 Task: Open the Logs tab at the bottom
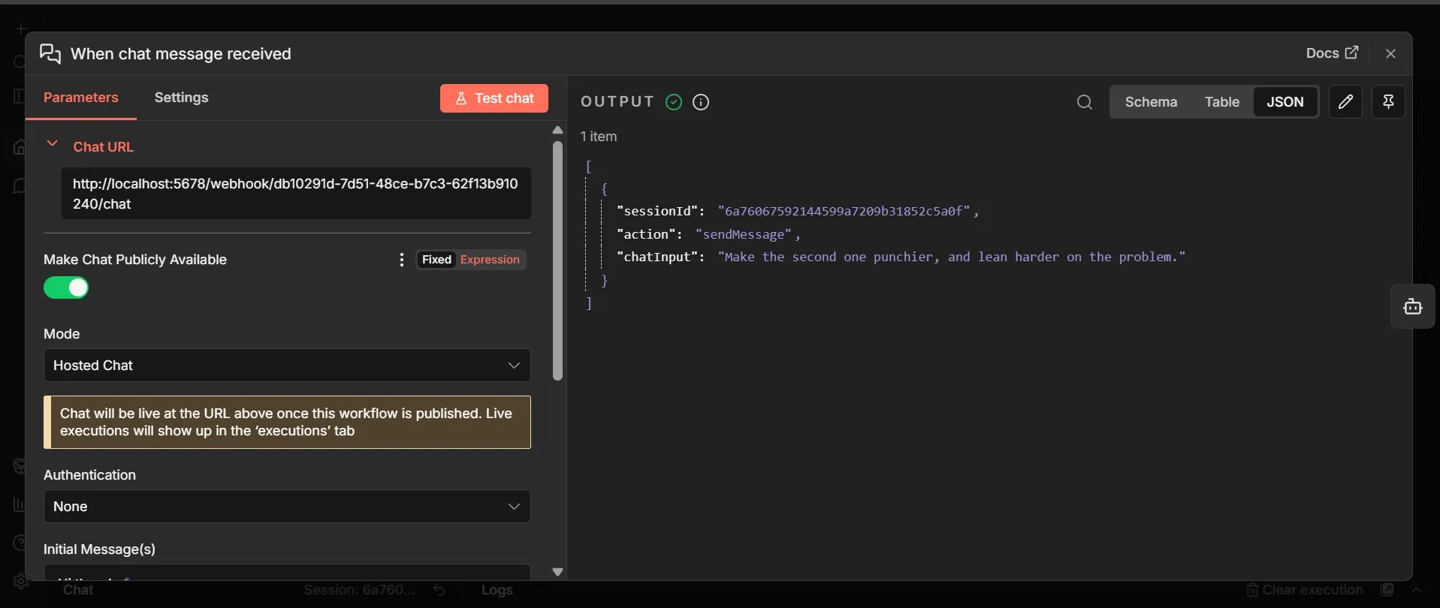point(497,590)
